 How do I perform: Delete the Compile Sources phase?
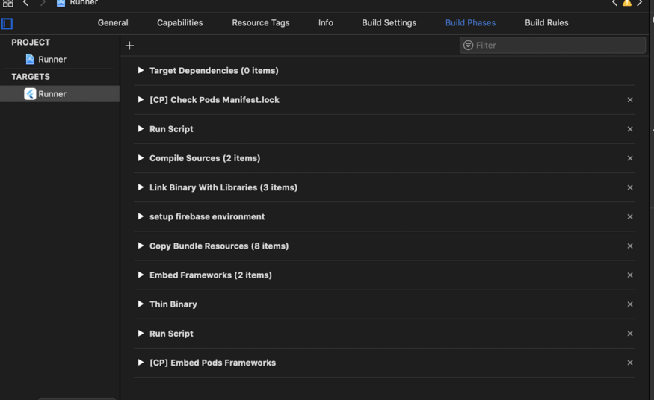click(630, 158)
